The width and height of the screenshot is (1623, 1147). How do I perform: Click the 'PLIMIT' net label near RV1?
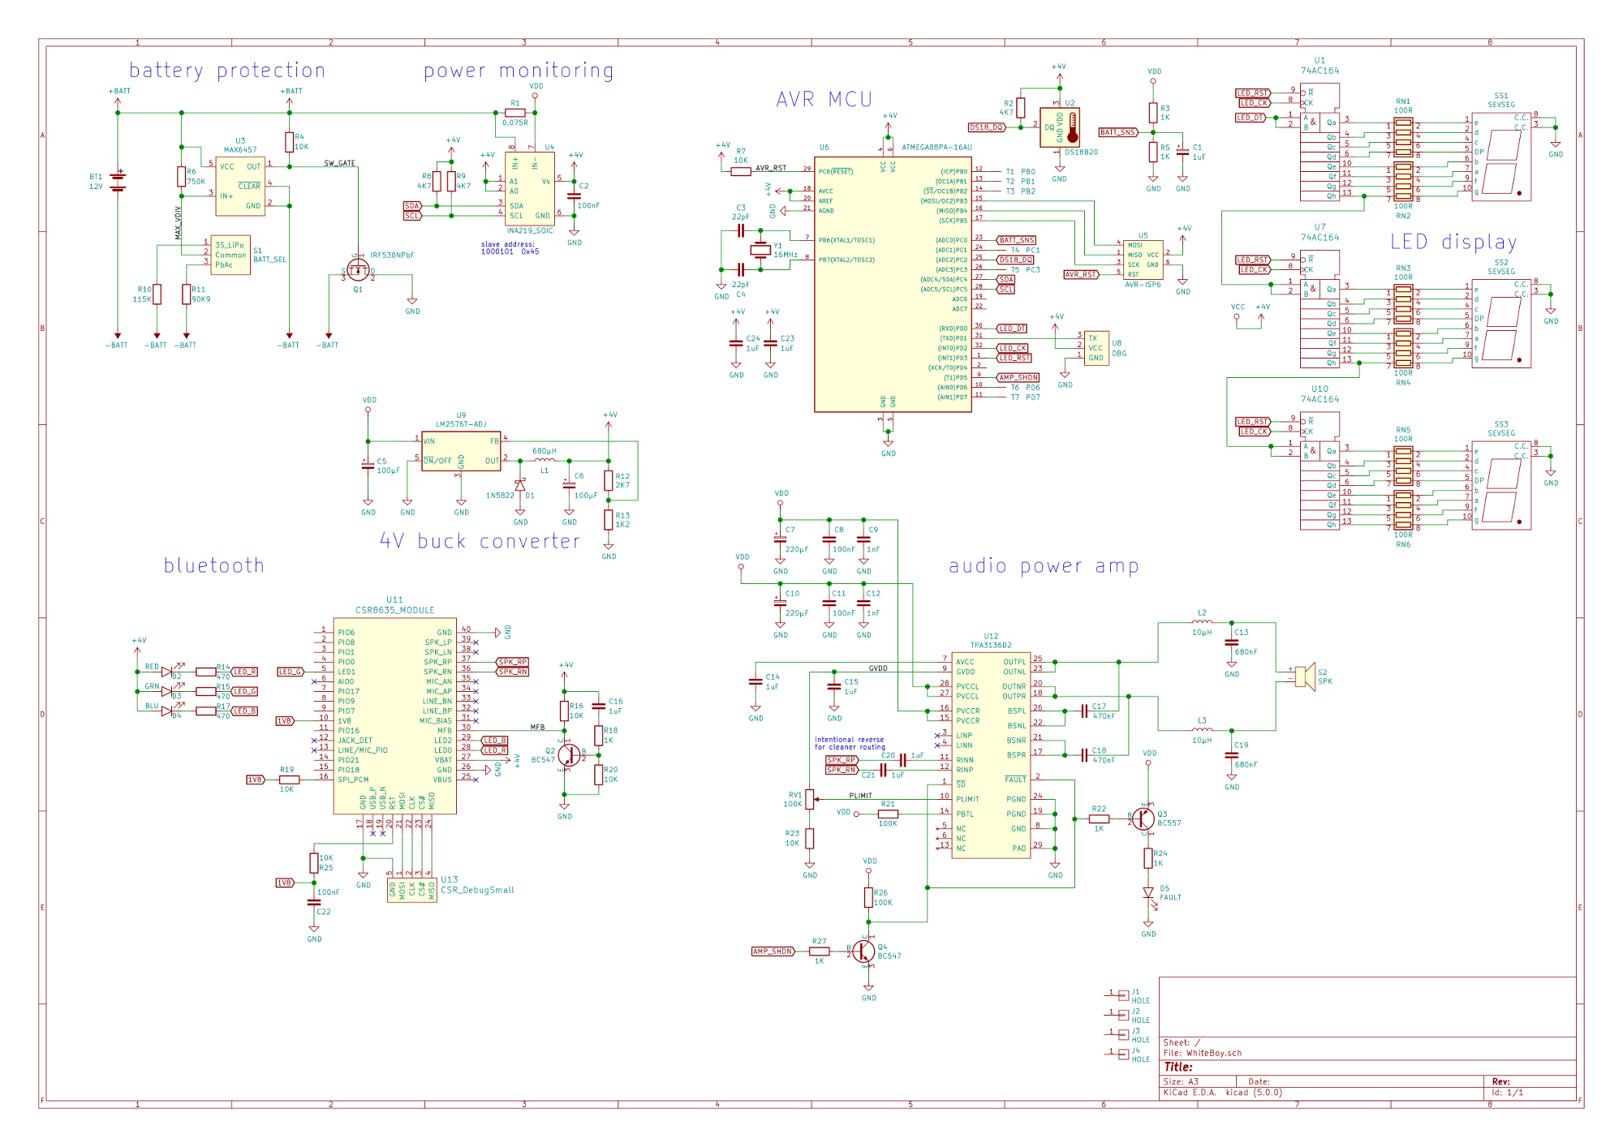[x=861, y=796]
